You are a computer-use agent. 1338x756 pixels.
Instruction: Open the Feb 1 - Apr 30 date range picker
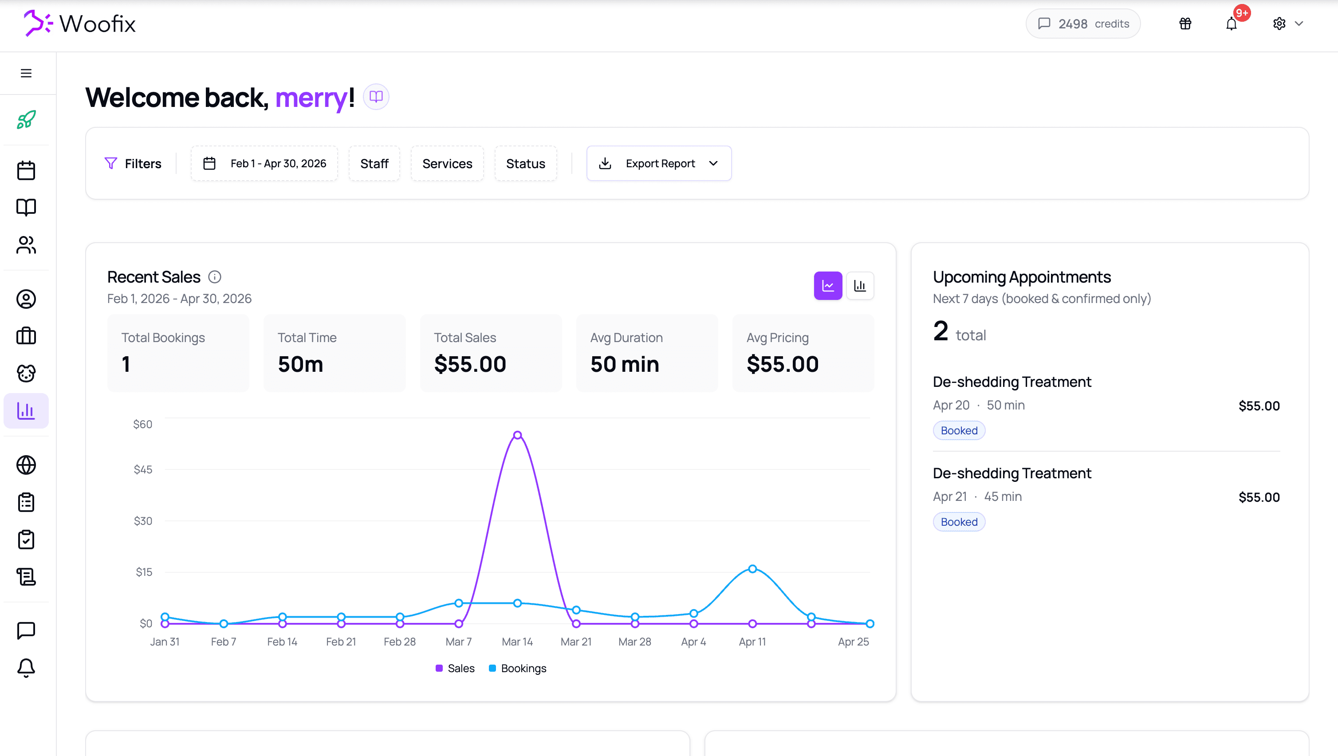point(264,163)
